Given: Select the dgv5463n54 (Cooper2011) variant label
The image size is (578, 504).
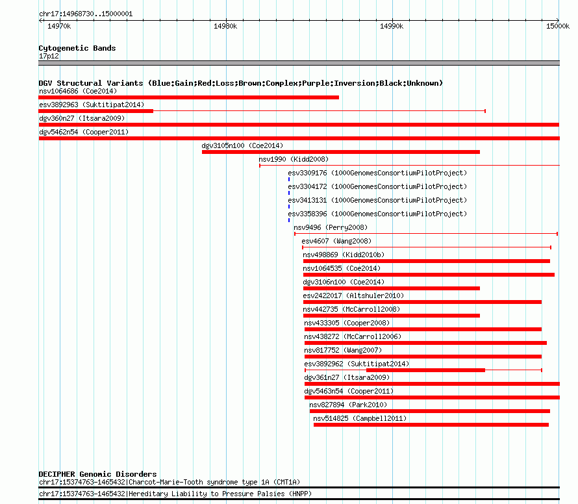Looking at the screenshot, I should [349, 391].
